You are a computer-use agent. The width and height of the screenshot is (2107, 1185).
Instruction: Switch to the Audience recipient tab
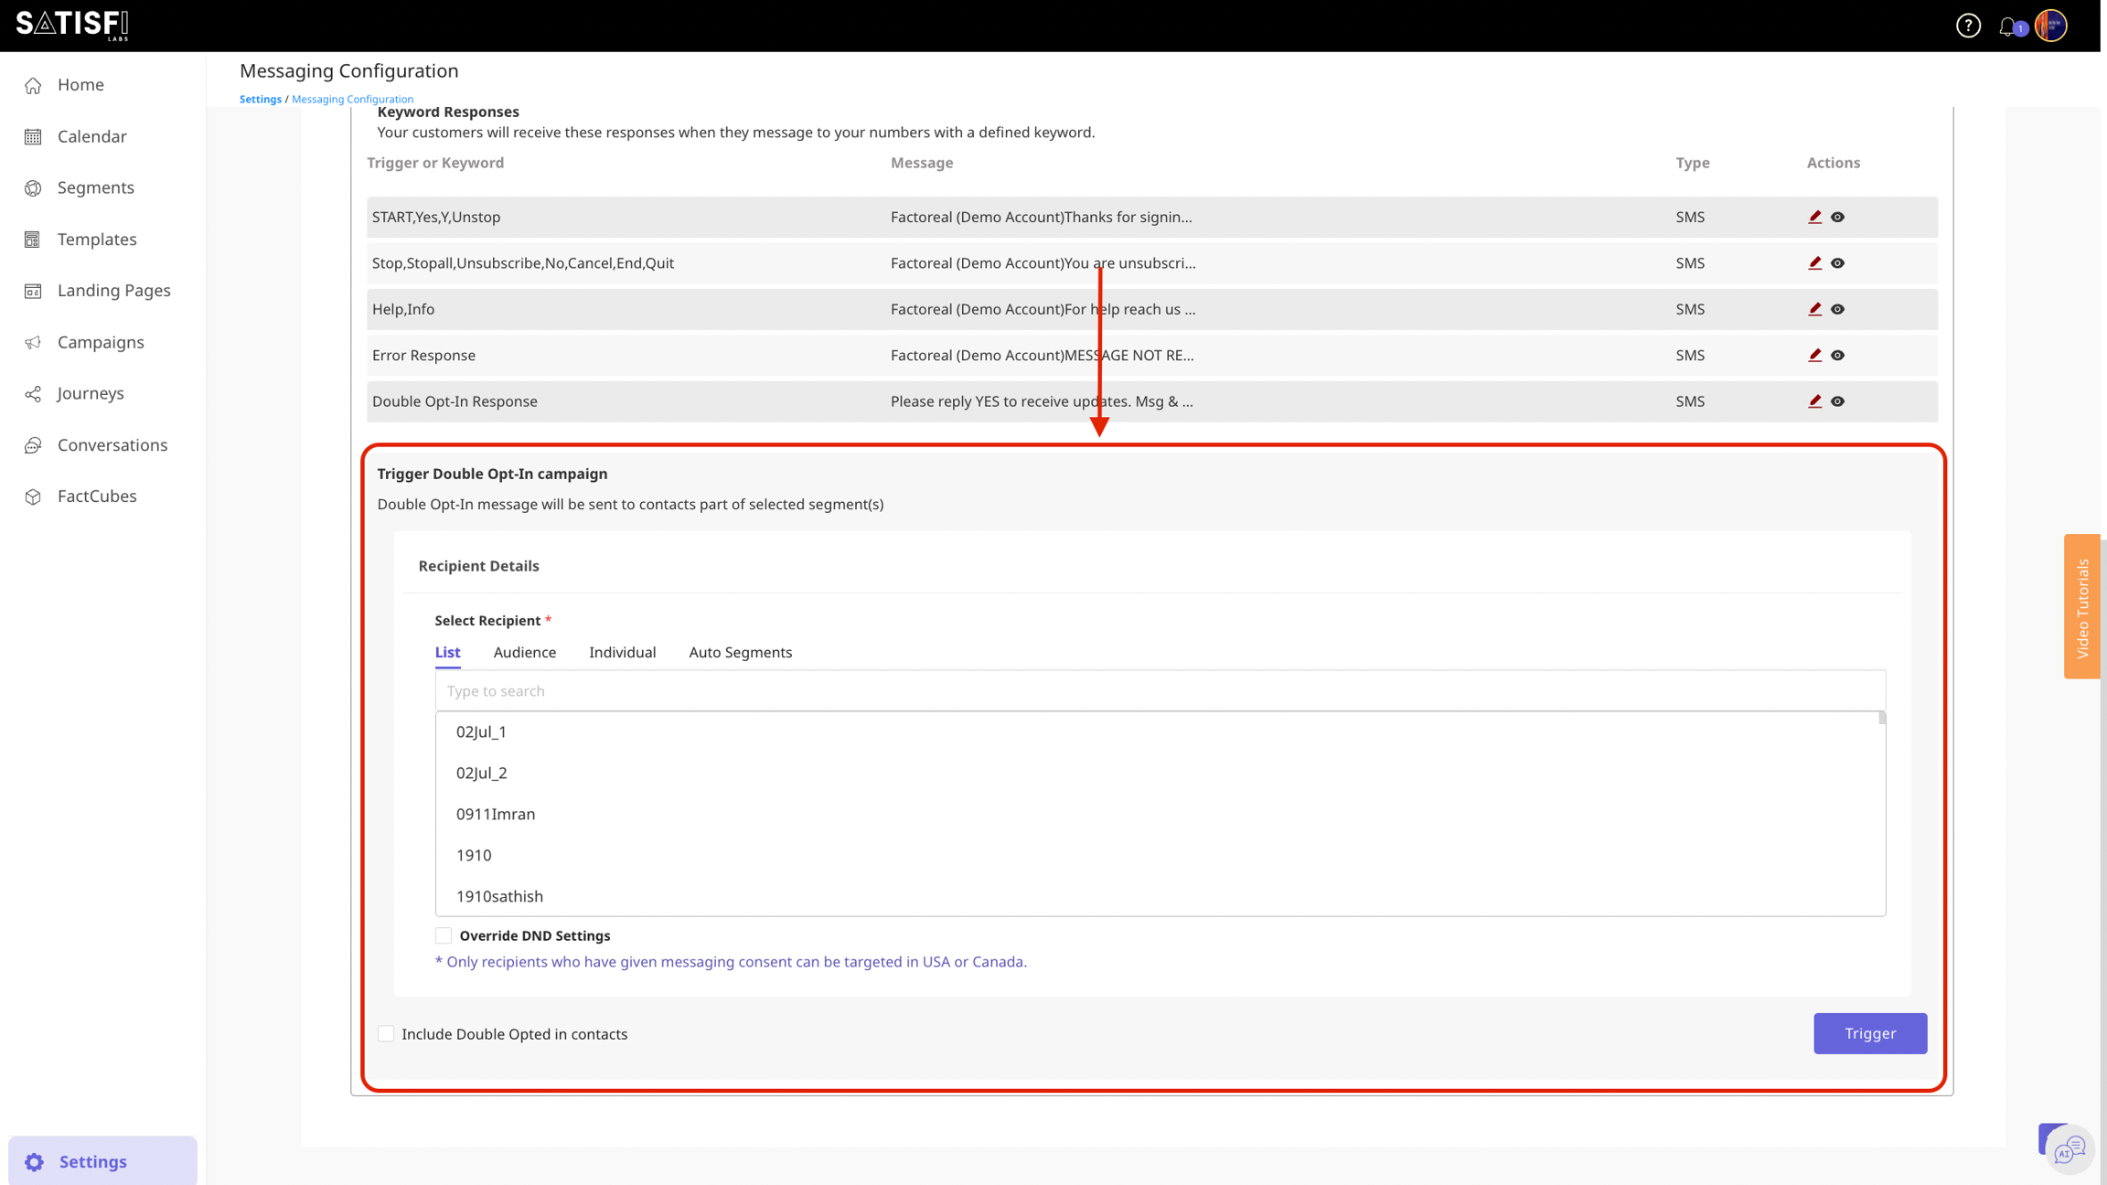pyautogui.click(x=524, y=652)
